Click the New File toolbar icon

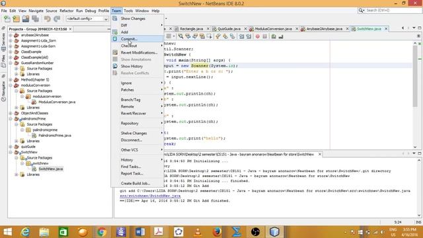(x=7, y=19)
